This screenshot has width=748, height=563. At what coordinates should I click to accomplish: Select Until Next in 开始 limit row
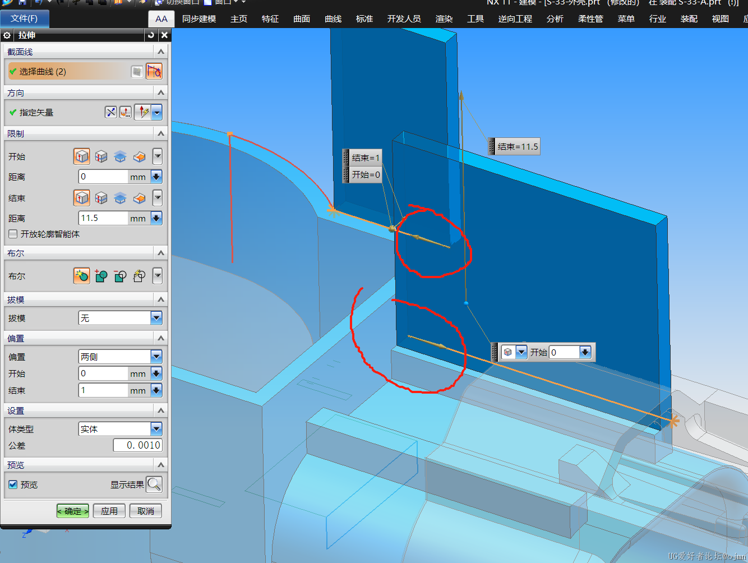tap(120, 156)
